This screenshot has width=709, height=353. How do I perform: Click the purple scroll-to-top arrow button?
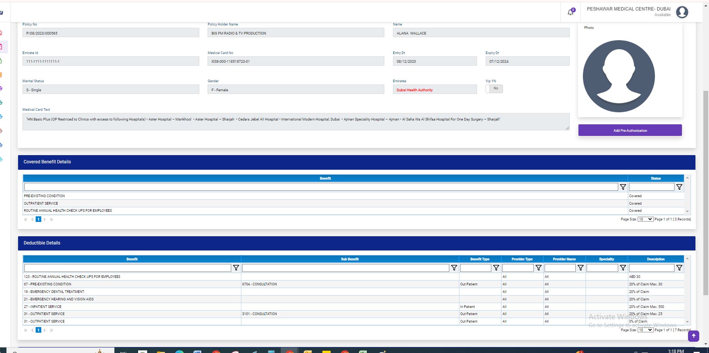693,336
